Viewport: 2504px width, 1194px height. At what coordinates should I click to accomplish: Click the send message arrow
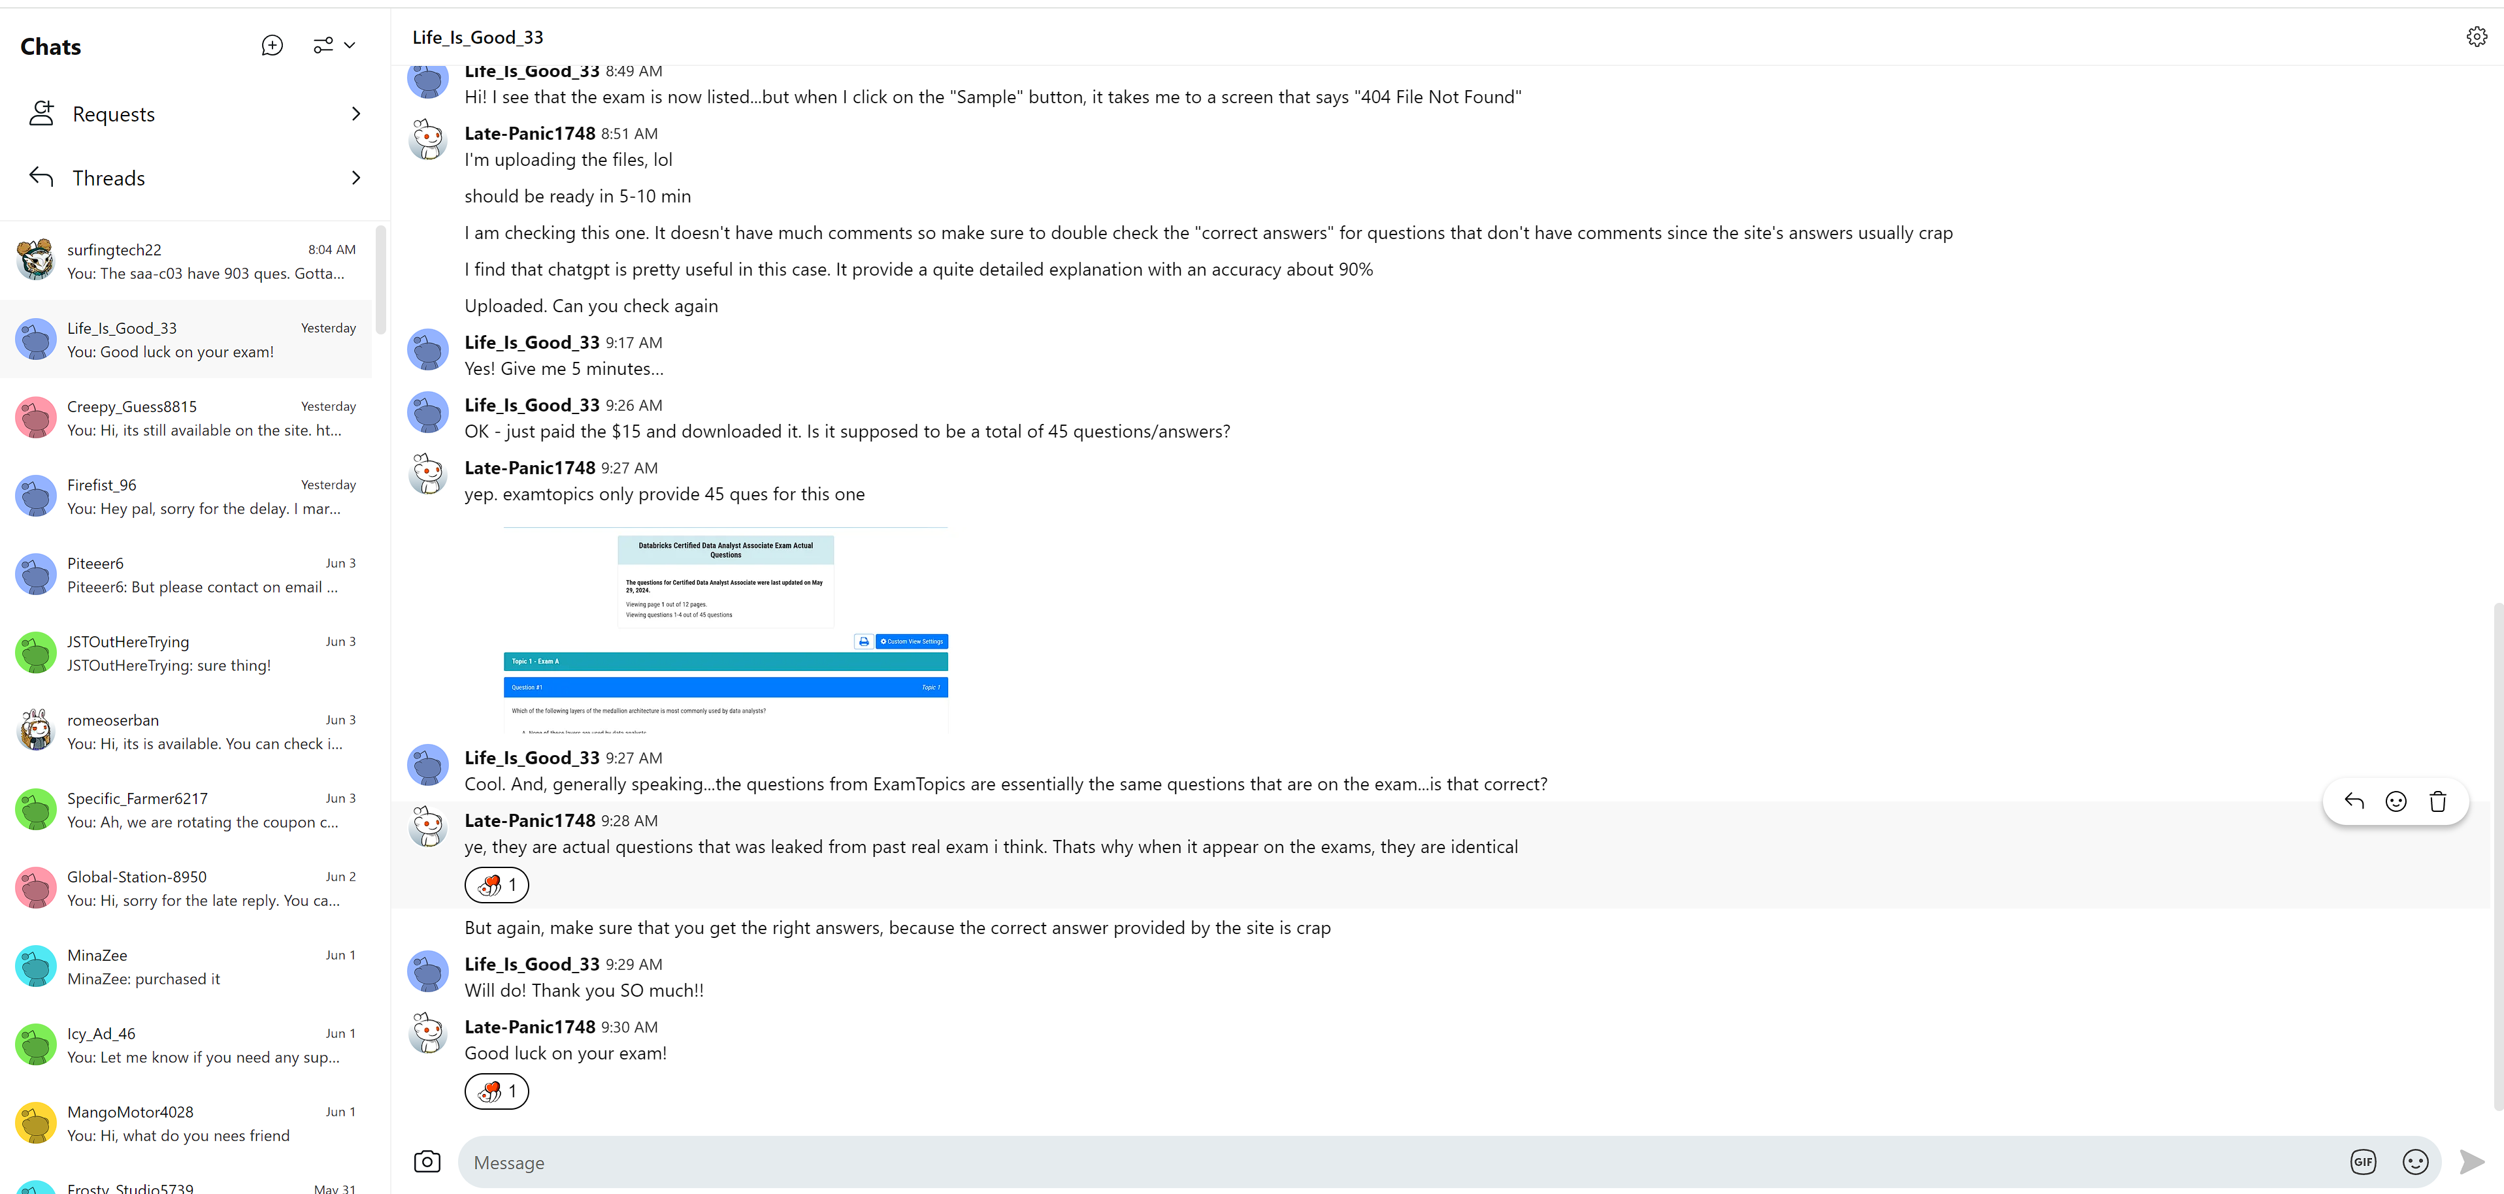(2471, 1162)
